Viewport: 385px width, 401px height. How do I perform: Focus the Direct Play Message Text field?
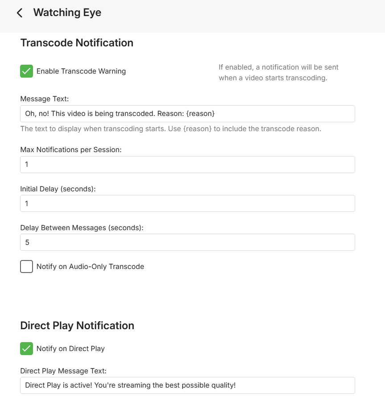(187, 385)
